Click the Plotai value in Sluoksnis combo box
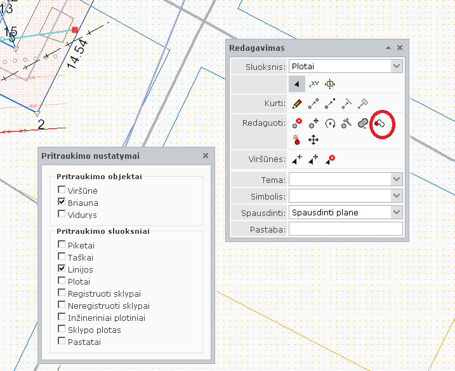The height and width of the screenshot is (371, 455). point(303,67)
